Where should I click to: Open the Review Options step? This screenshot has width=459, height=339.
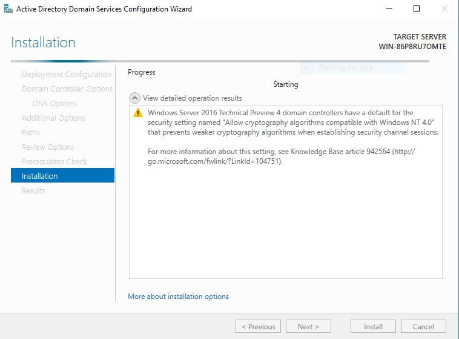coord(48,147)
